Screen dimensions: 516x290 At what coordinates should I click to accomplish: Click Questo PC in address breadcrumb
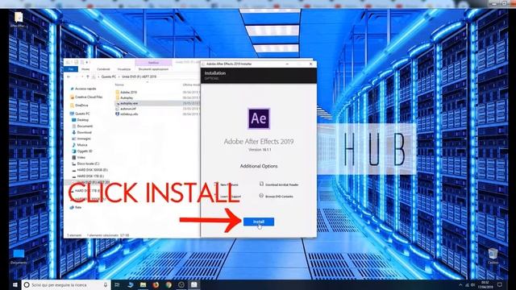coord(109,77)
